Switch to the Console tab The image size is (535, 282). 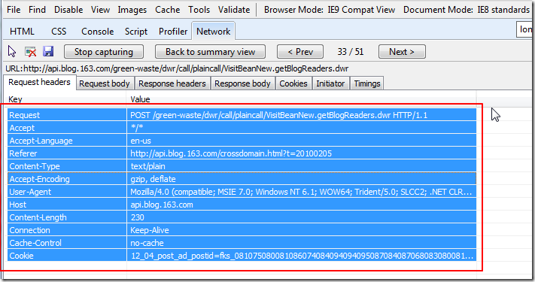coord(97,32)
